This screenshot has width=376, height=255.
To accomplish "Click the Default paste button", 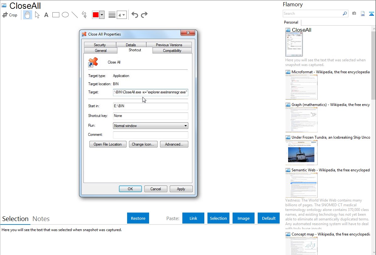I will pyautogui.click(x=269, y=218).
